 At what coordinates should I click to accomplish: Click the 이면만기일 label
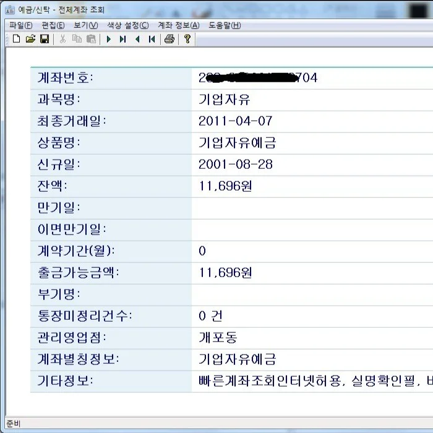click(72, 229)
